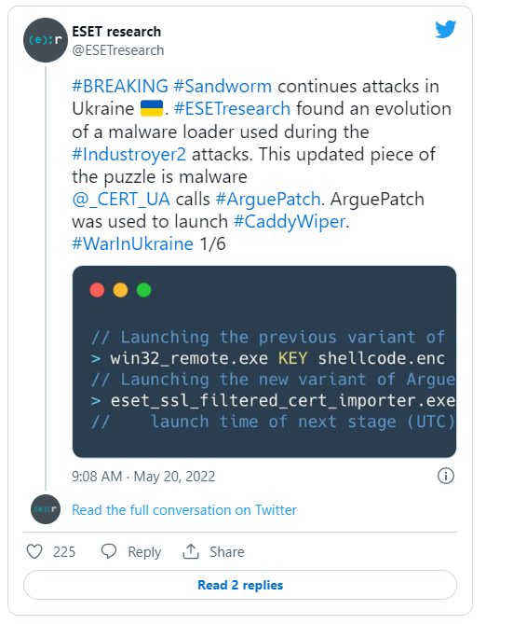Follow the #ESETresearch hashtag link
Screen dimensions: 513x624
pos(233,108)
